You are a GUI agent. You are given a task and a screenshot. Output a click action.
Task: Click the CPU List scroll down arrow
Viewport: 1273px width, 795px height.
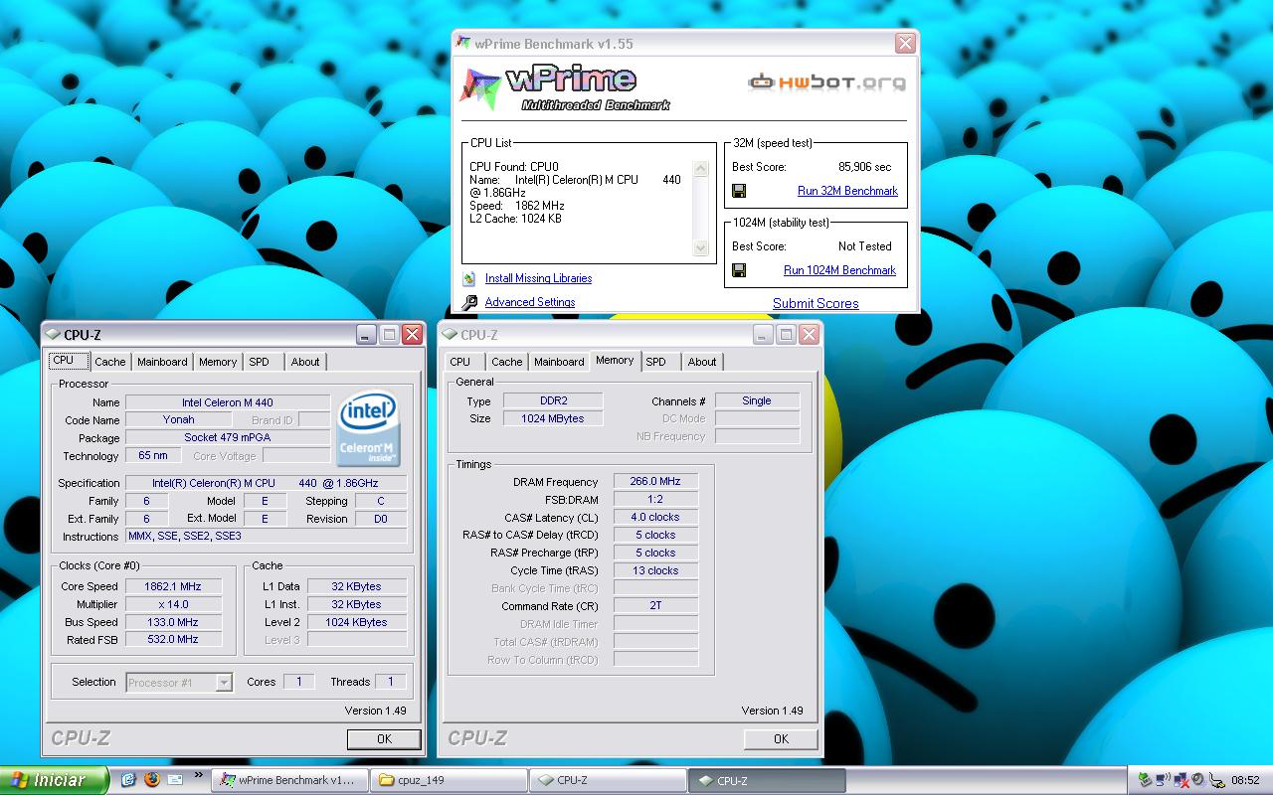click(700, 247)
